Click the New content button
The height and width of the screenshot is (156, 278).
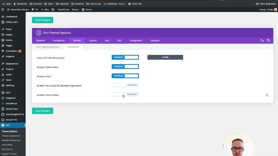tap(45, 10)
